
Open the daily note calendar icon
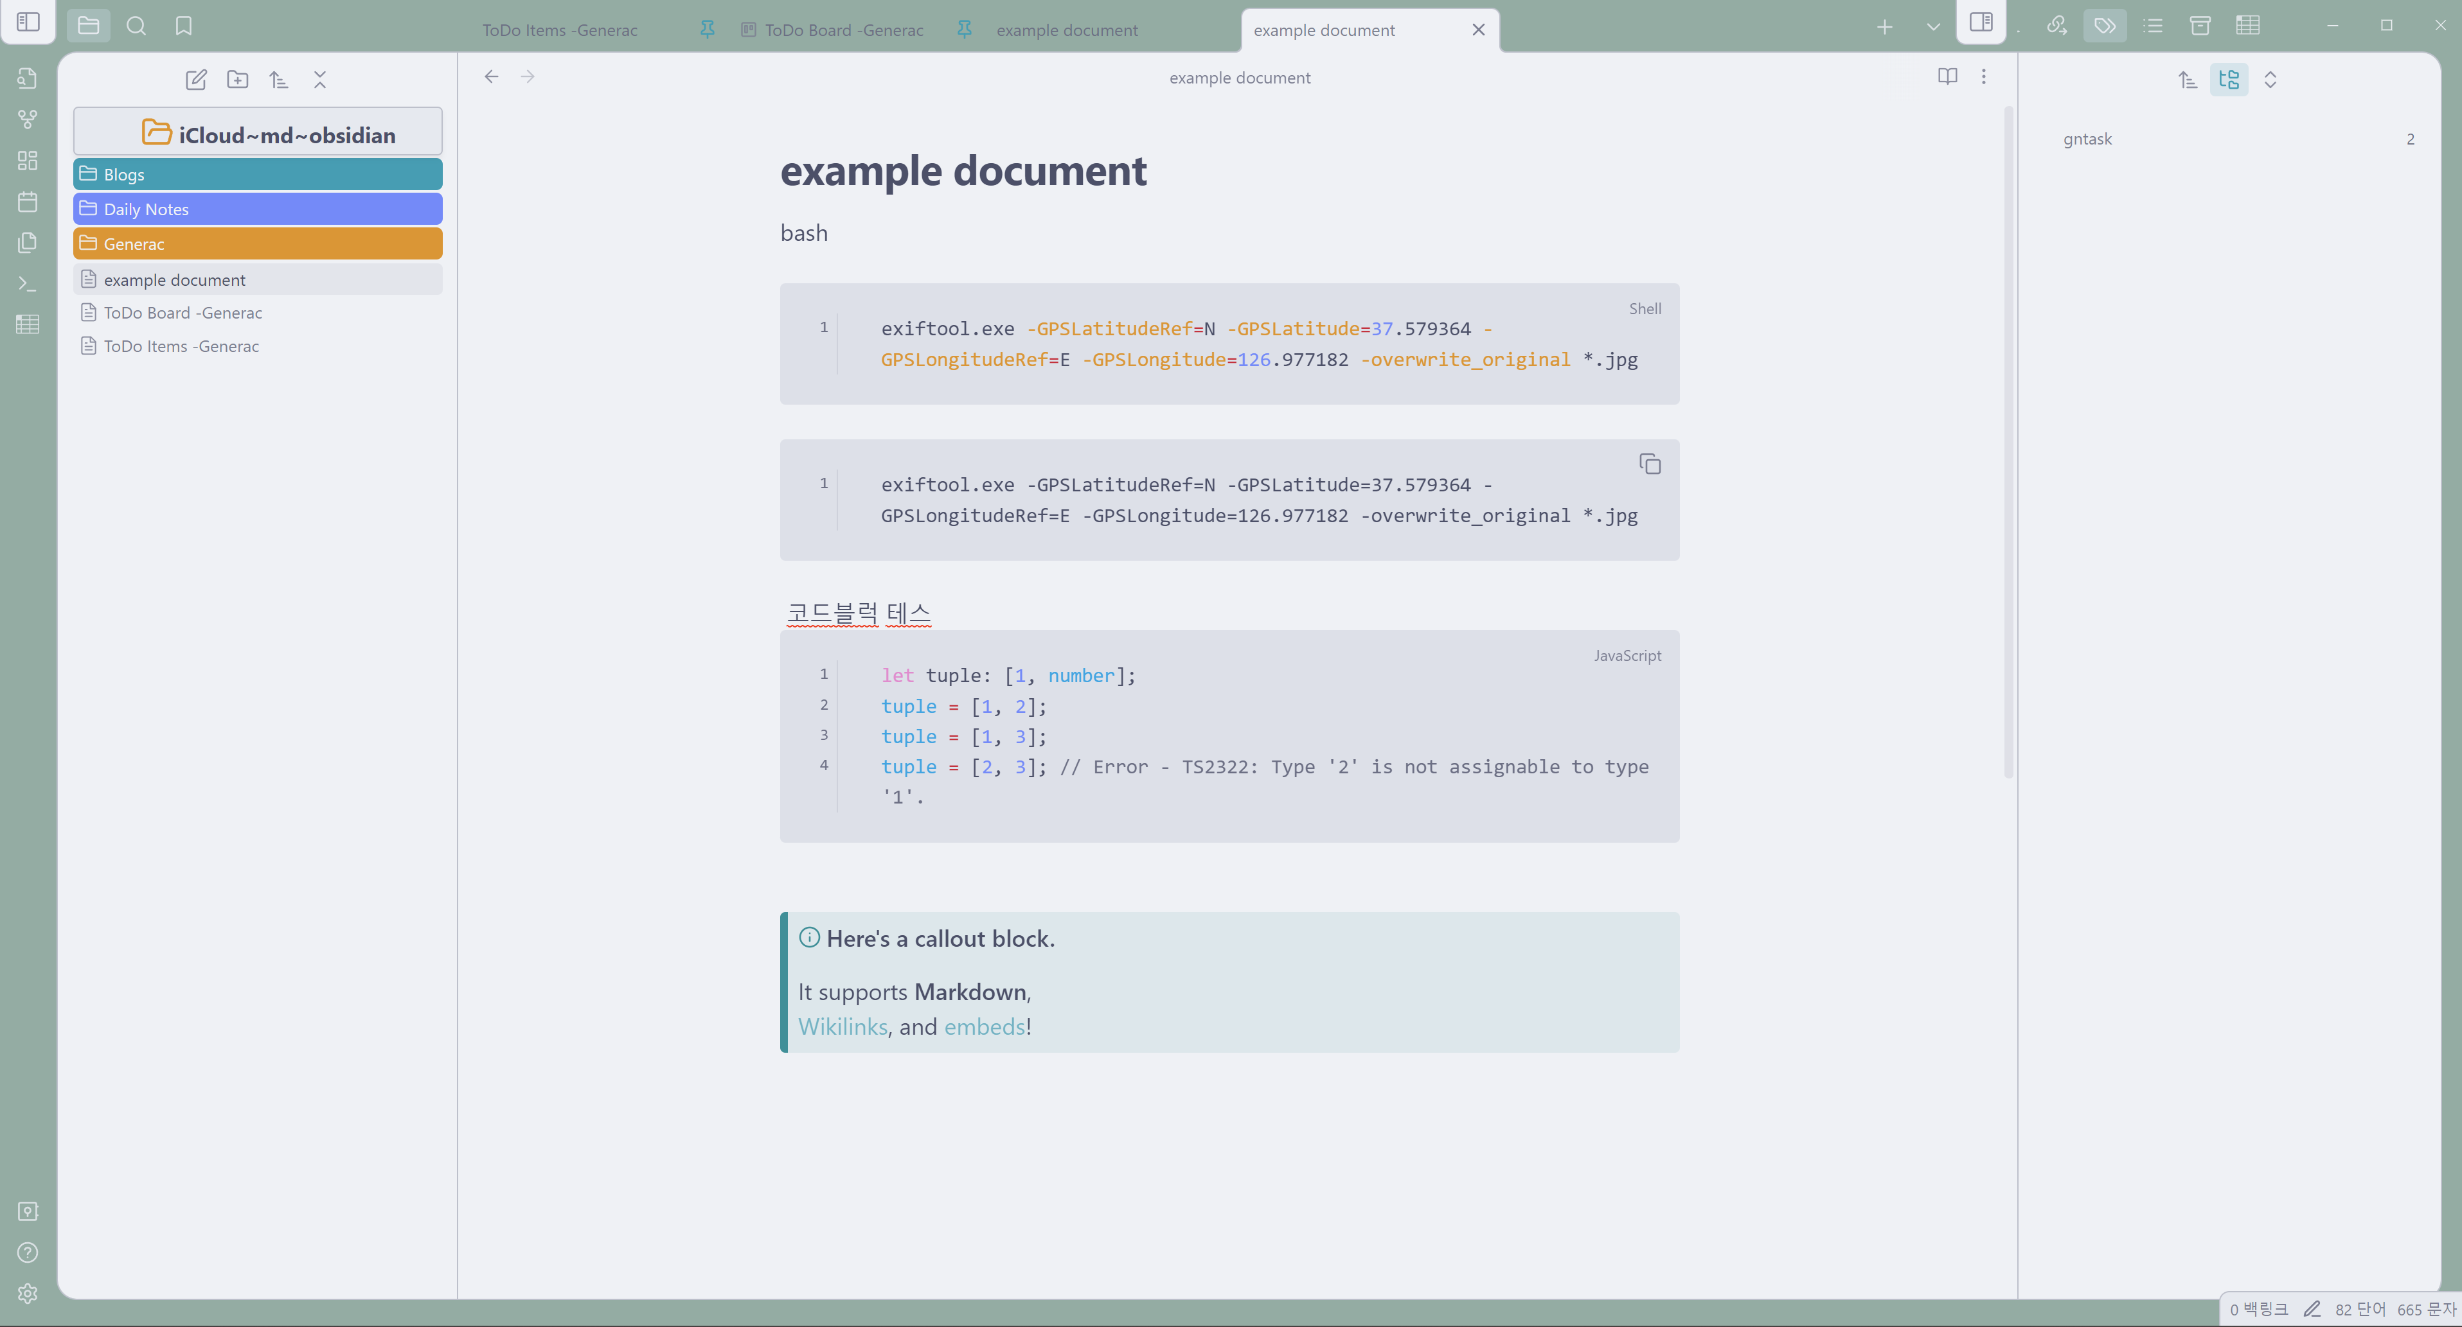point(28,202)
